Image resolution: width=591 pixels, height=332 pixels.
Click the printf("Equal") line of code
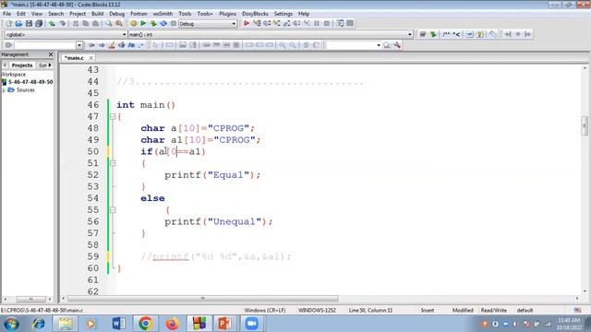(x=212, y=175)
